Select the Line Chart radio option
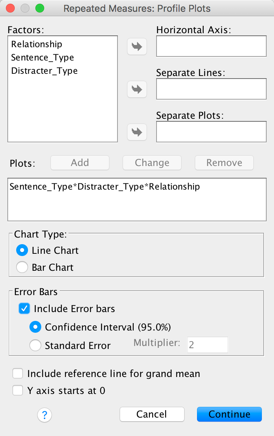Viewport: 274px width, 436px height. [x=22, y=251]
